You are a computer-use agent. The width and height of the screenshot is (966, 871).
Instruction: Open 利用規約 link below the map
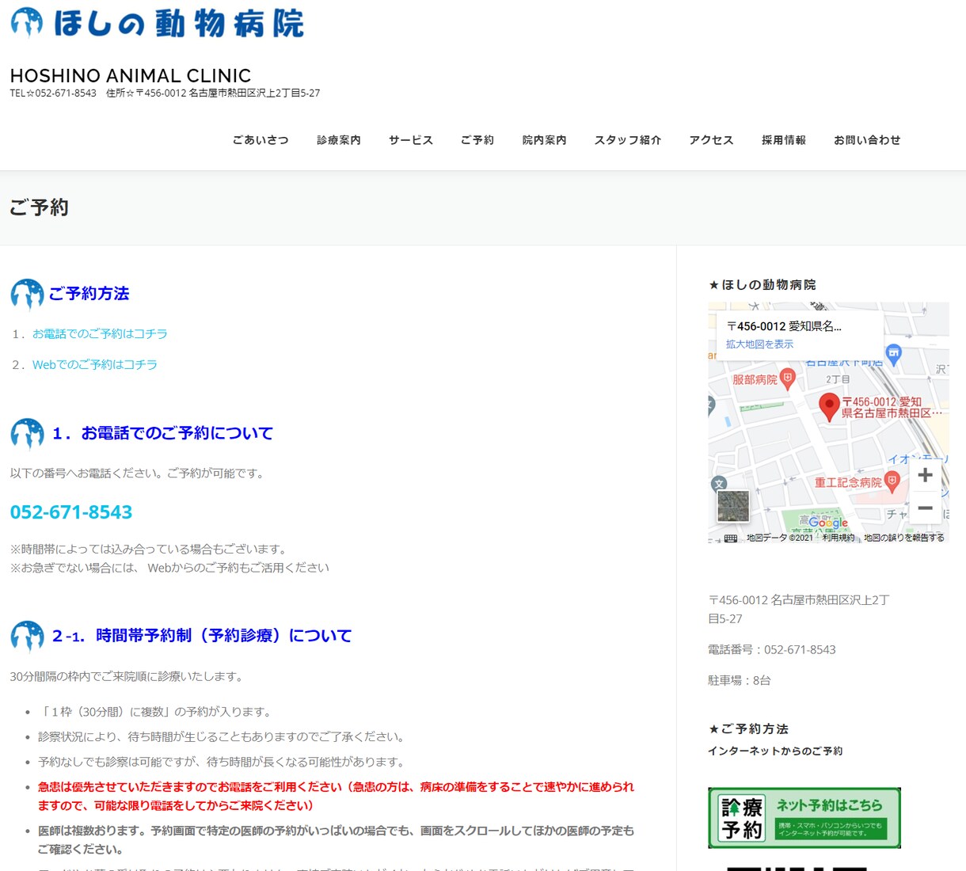coord(838,538)
